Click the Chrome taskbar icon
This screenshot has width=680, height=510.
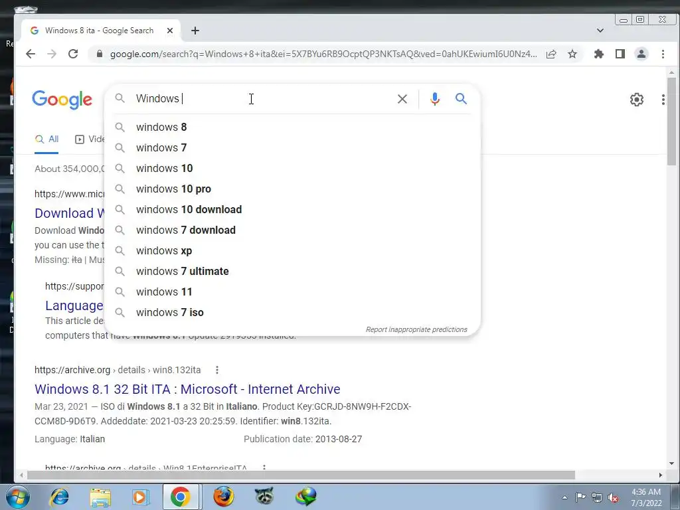point(181,497)
